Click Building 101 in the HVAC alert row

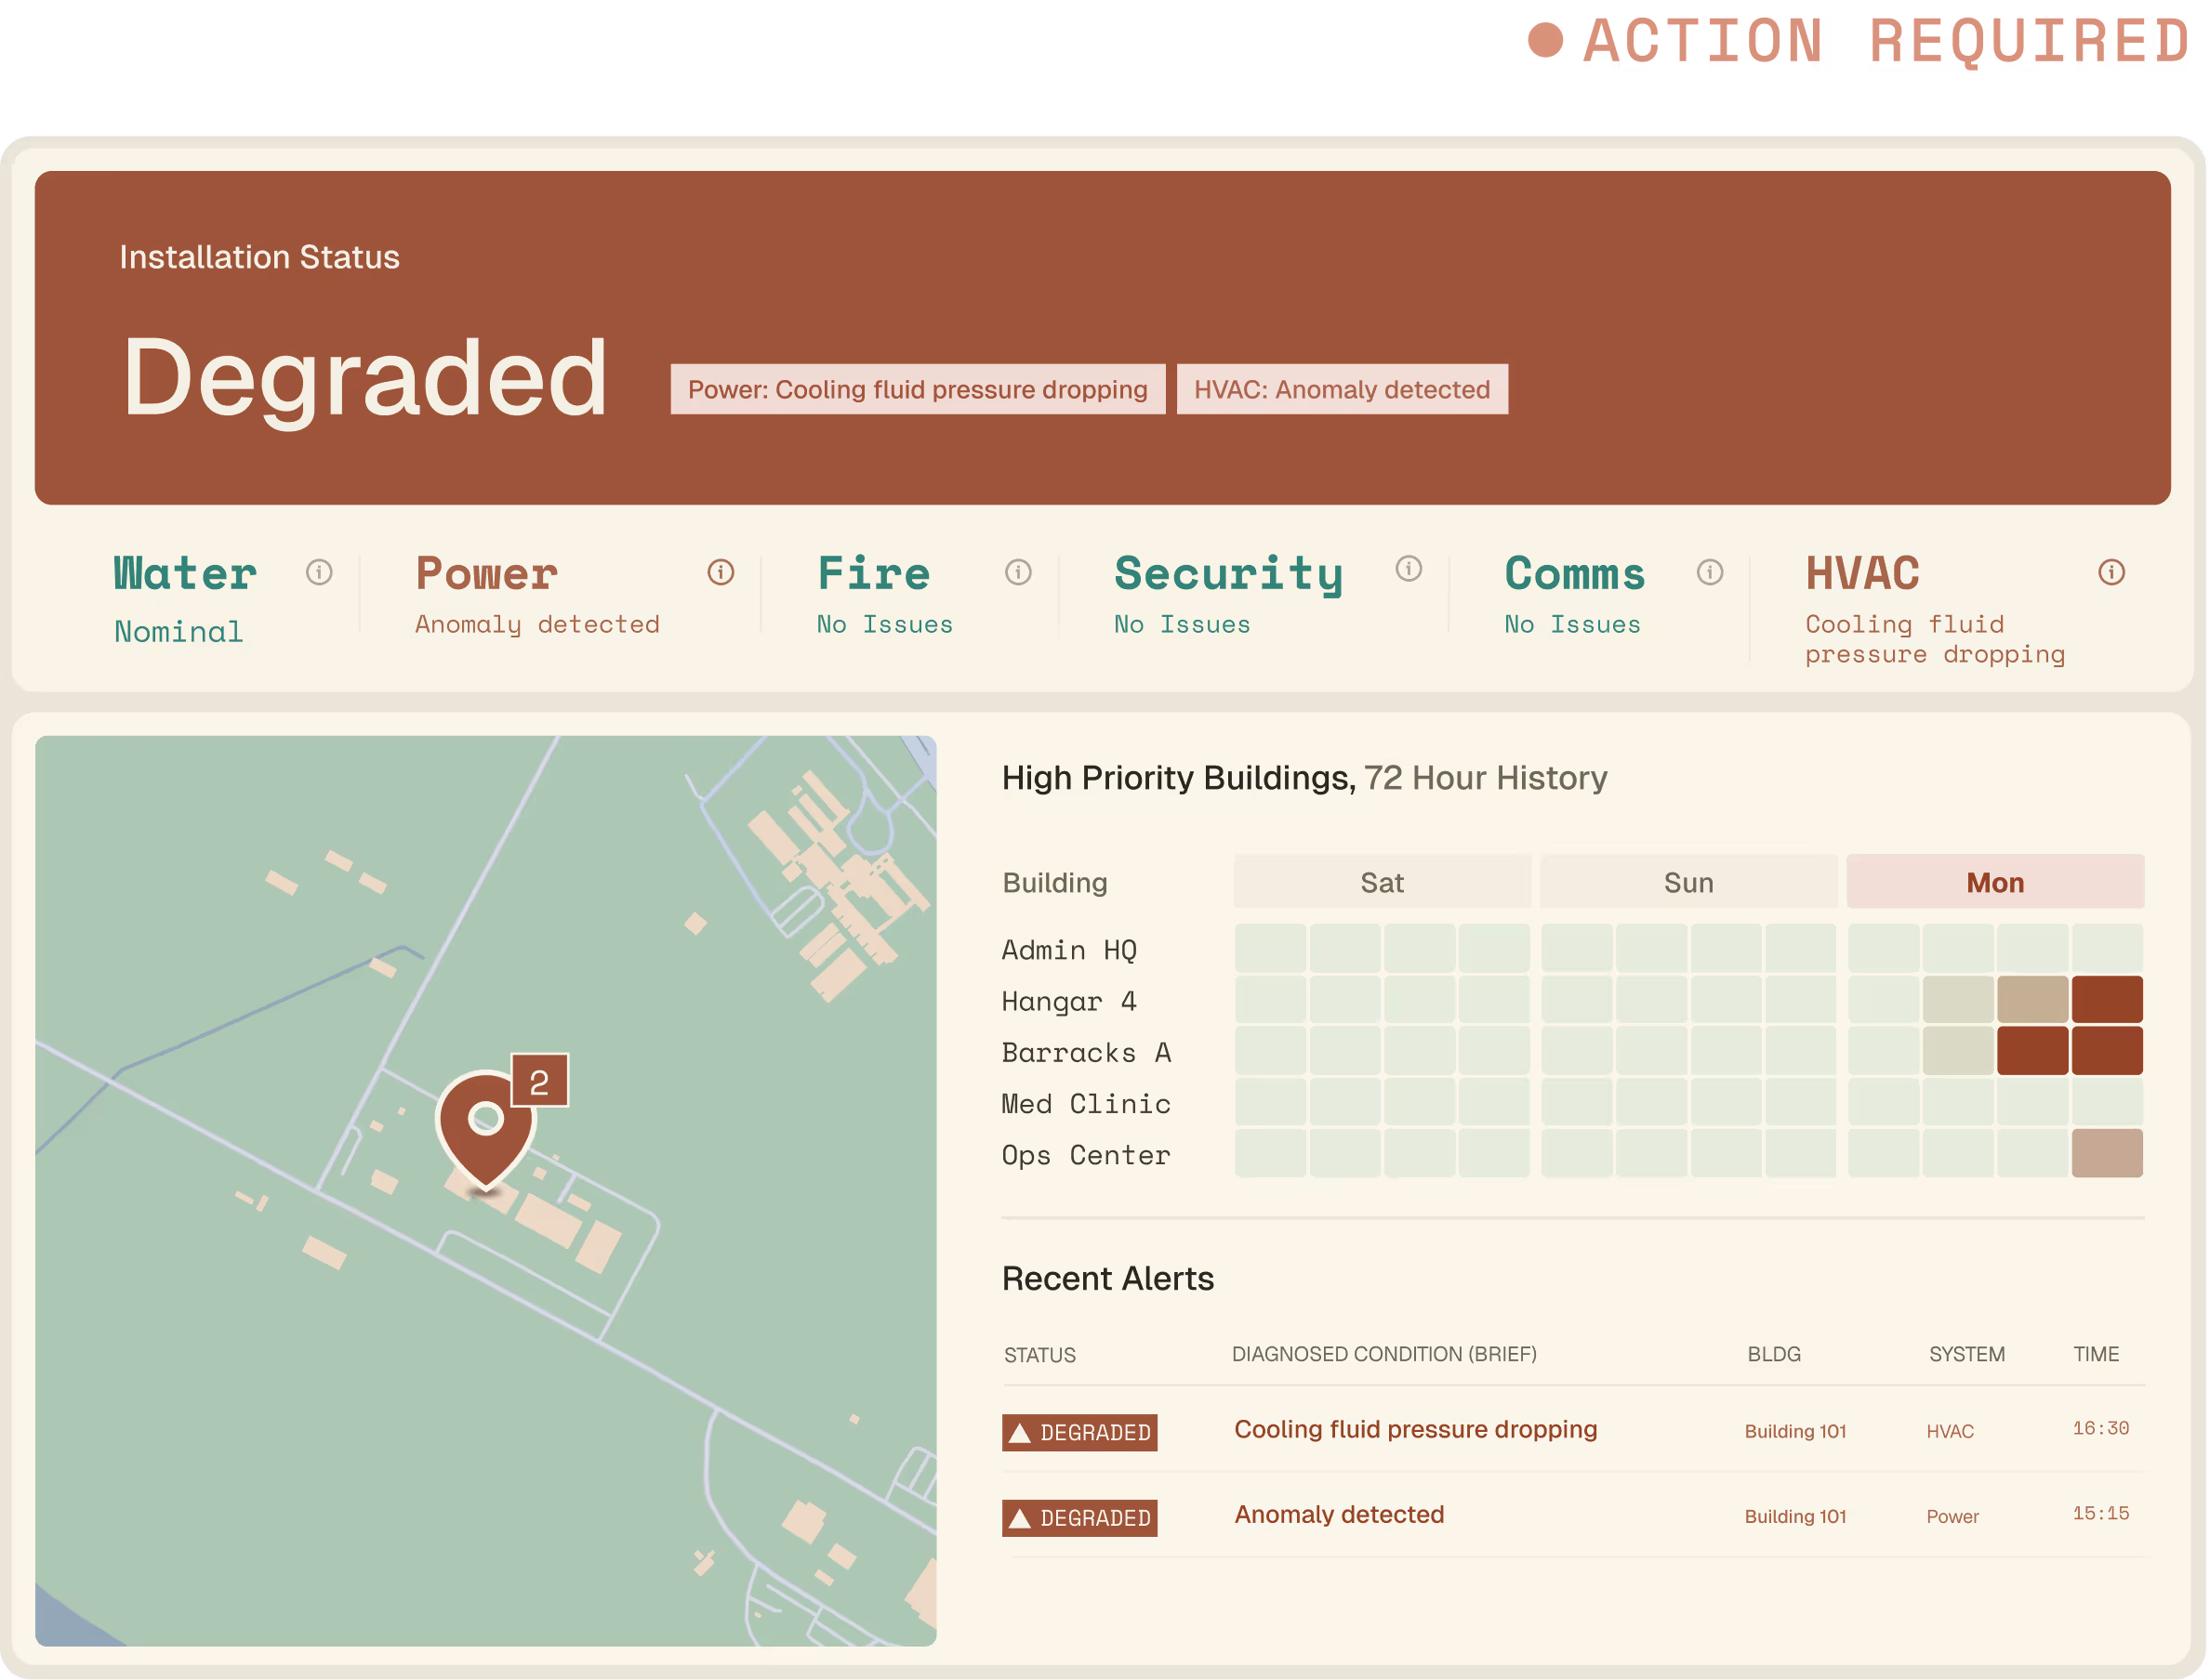pyautogui.click(x=1794, y=1431)
